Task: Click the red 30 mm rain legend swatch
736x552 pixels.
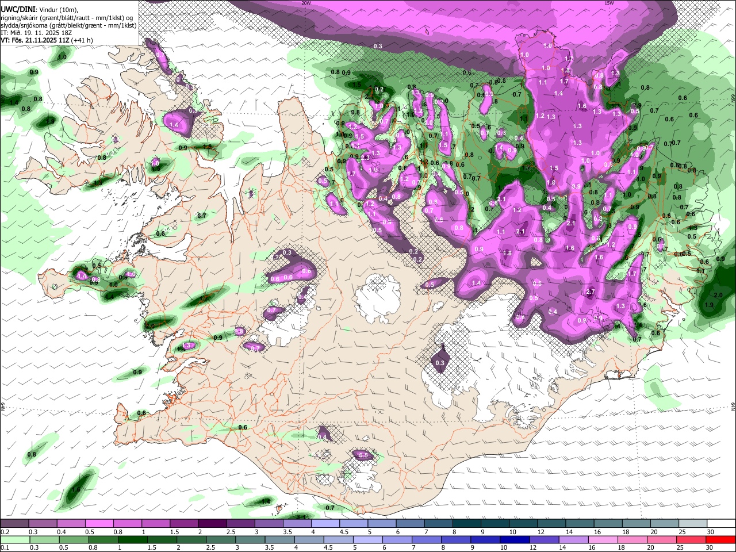Action: [721, 539]
